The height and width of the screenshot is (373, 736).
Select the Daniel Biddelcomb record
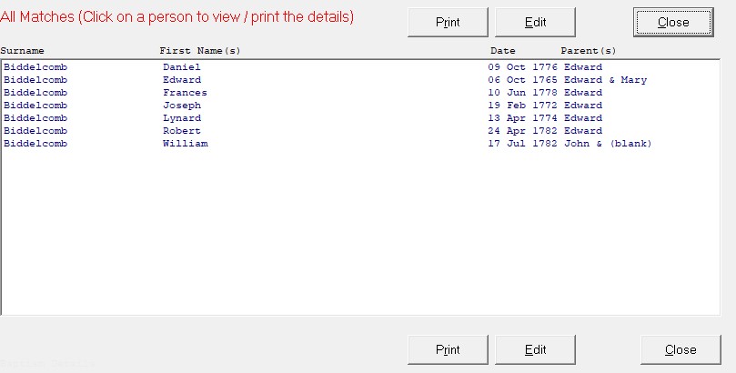pyautogui.click(x=181, y=67)
